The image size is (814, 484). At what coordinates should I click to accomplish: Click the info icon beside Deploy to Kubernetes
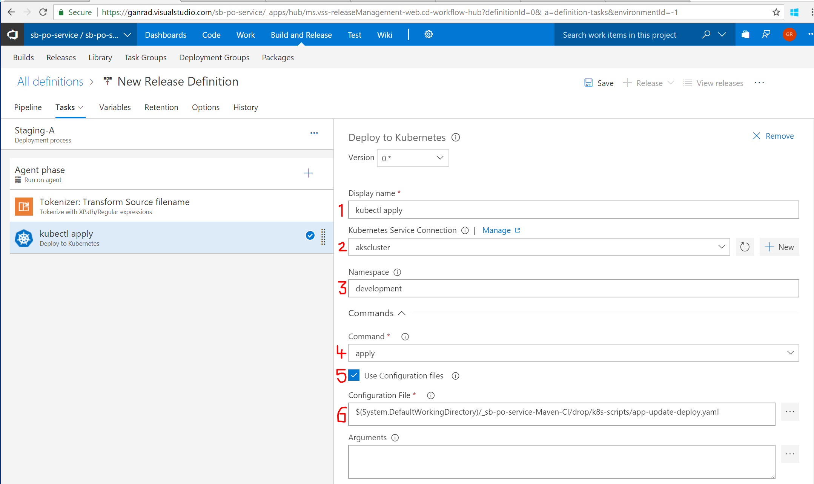456,138
